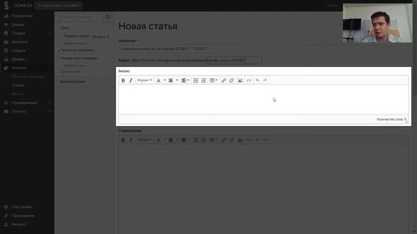Viewport: 417px width, 234px height.
Task: Open source code view in the Содержание editor
Action: (x=249, y=140)
